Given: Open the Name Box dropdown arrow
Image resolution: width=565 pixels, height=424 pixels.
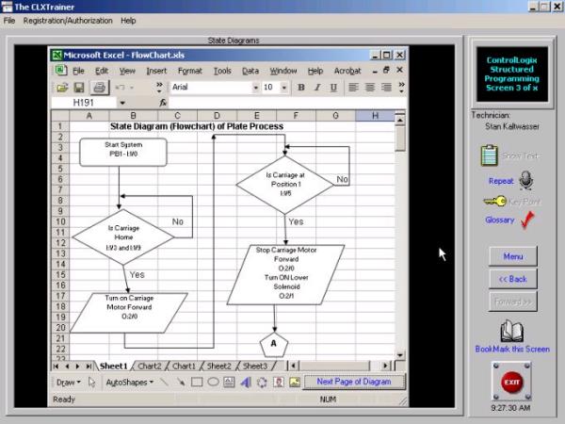Looking at the screenshot, I should tap(122, 103).
